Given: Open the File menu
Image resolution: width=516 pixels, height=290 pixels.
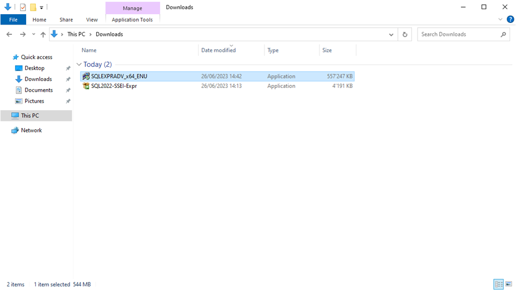Looking at the screenshot, I should point(13,20).
